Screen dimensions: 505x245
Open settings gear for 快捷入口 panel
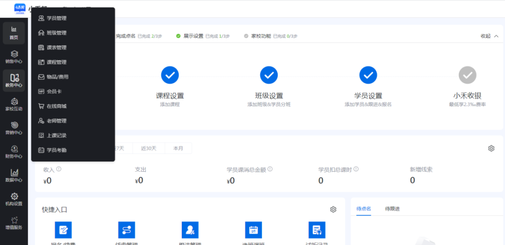333,210
